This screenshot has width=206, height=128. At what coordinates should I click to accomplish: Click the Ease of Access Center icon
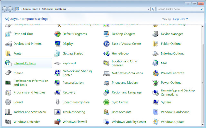107,44
